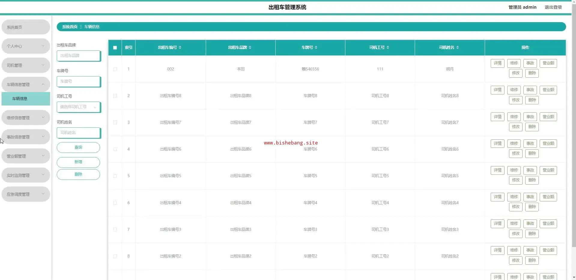576x280 pixels.
Task: Sort table by 出租车编号 column arrows
Action: 180,47
